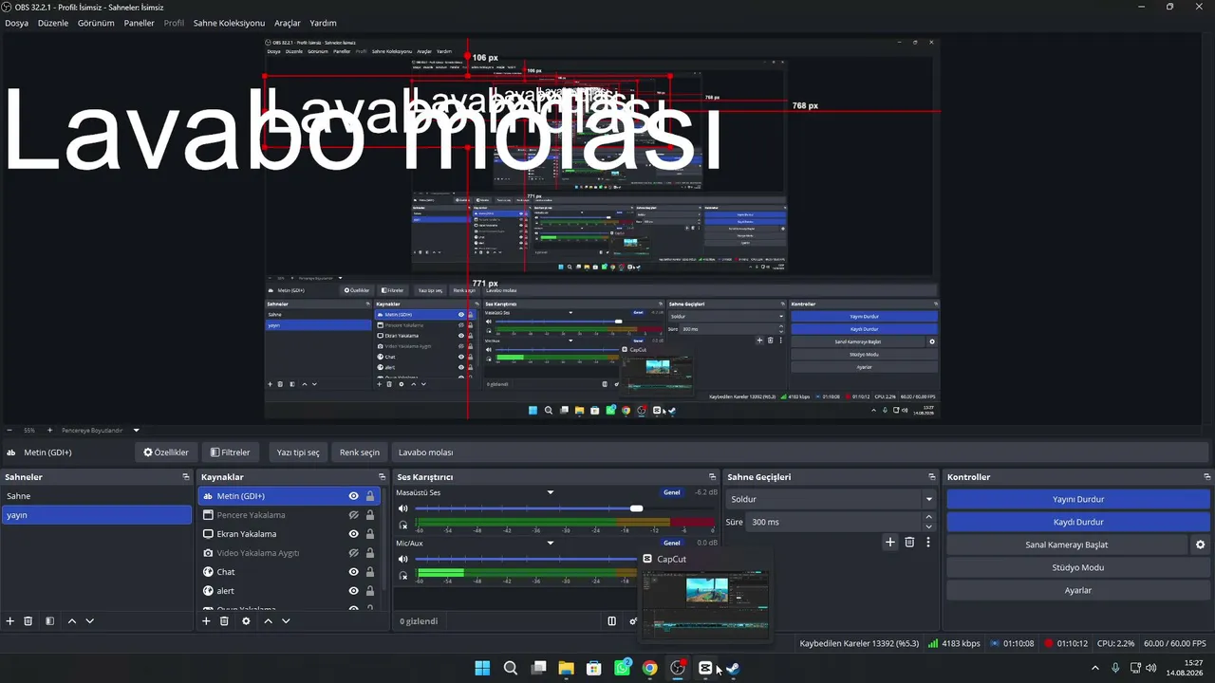The image size is (1215, 683).
Task: Increase the Süre duration with the up arrow
Action: [928, 517]
